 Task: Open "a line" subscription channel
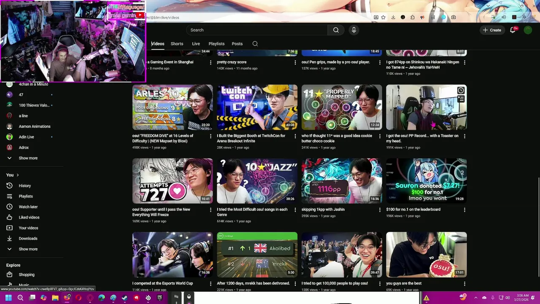23,116
